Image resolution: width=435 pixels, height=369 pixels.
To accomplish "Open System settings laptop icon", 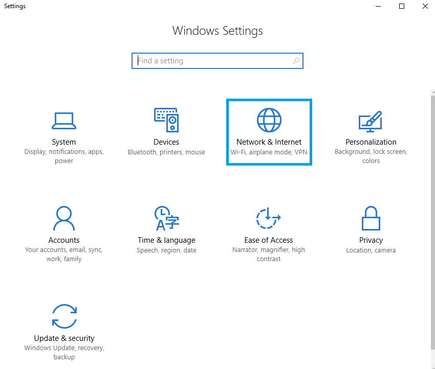I will [x=64, y=121].
